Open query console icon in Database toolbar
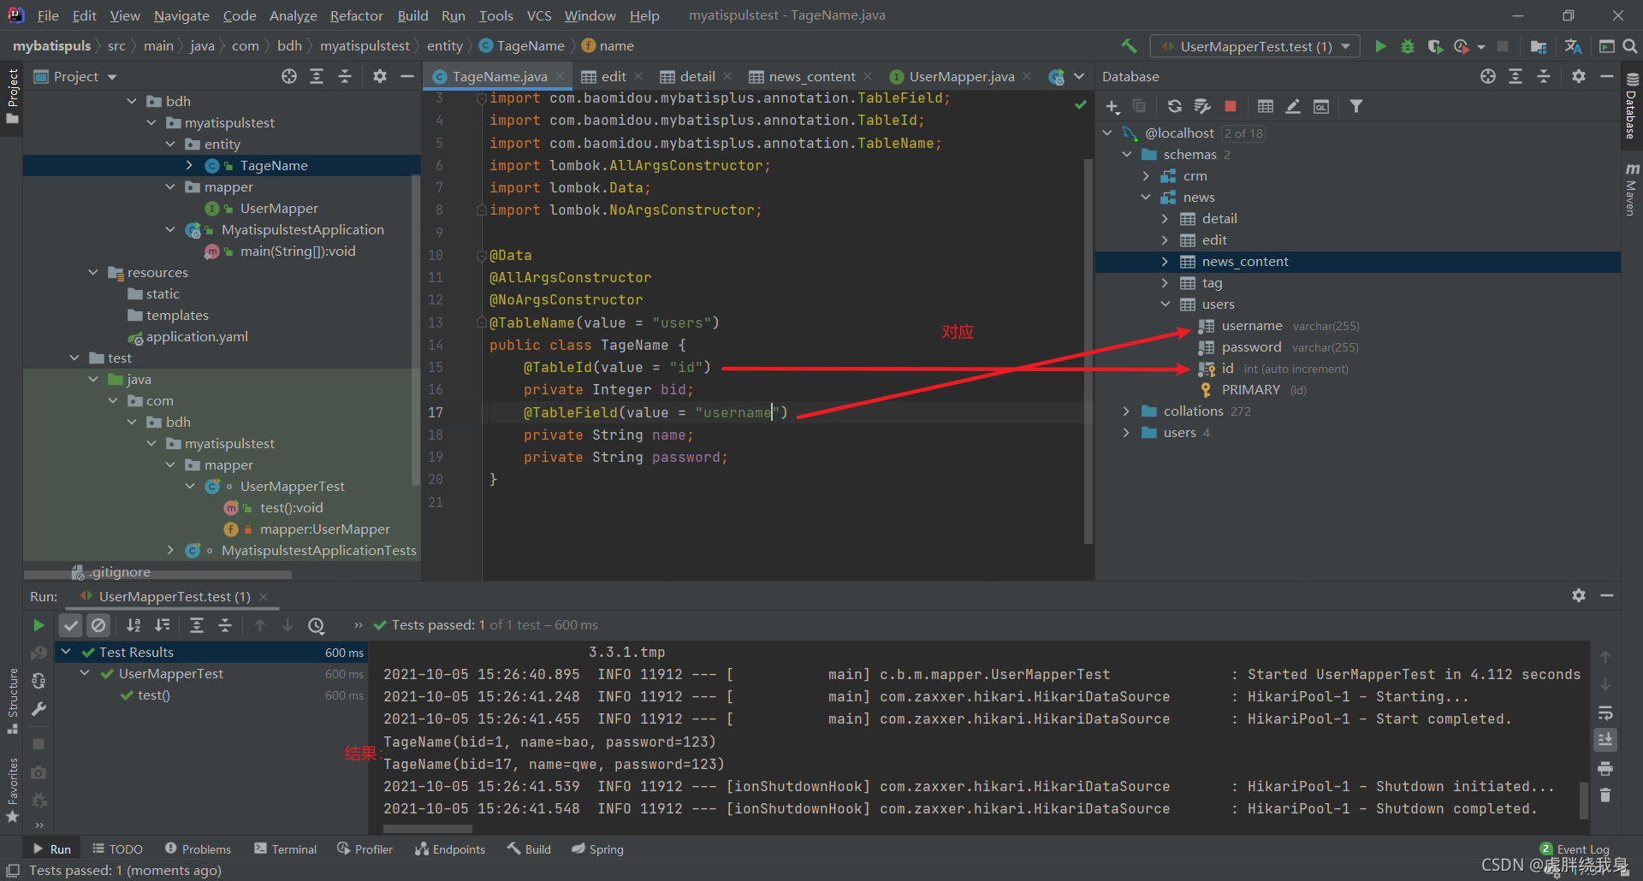1643x881 pixels. (x=1321, y=106)
